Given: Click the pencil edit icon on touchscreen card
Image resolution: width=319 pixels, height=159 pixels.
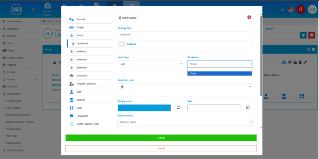Looking at the screenshot, I should pos(305,63).
